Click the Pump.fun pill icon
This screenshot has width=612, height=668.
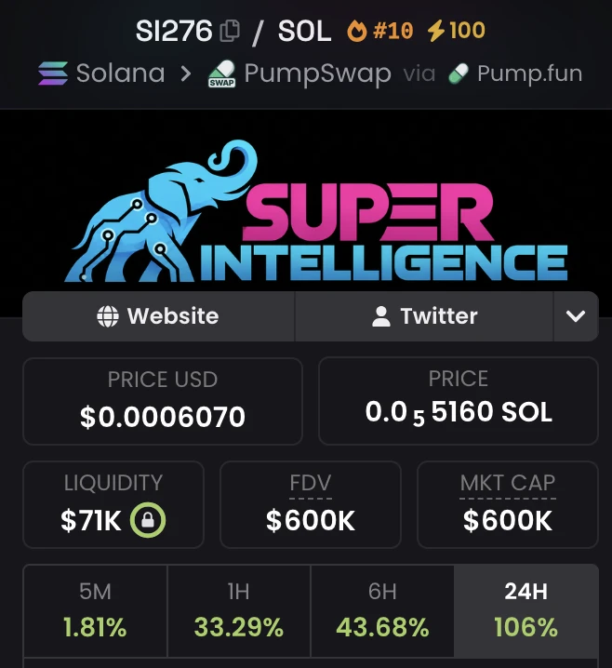(x=459, y=73)
